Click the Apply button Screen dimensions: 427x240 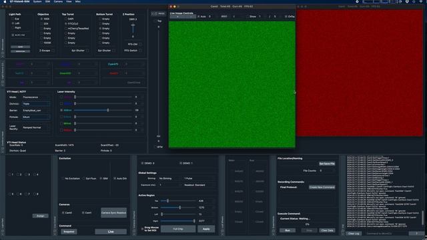point(206,229)
